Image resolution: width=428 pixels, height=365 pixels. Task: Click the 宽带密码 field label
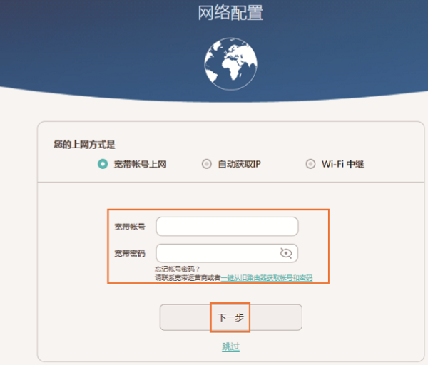coord(129,253)
